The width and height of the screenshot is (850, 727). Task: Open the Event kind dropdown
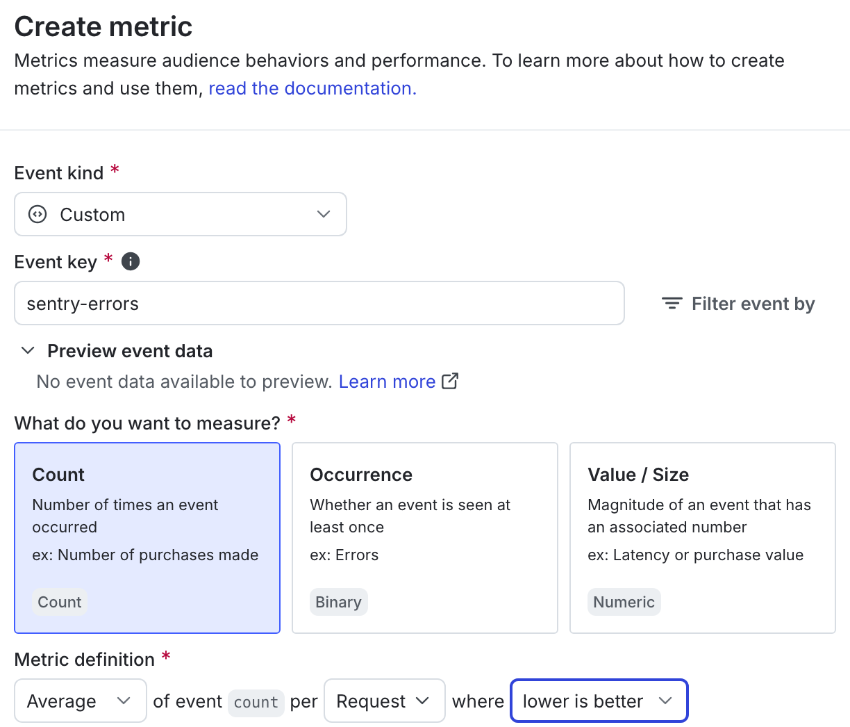181,214
